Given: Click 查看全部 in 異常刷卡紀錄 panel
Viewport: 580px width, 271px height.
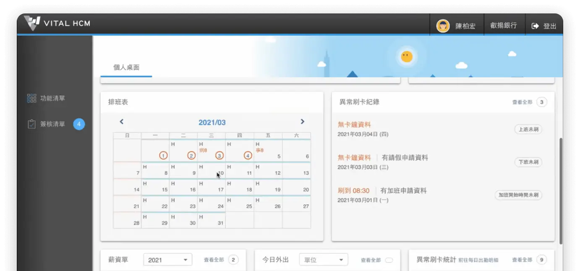Looking at the screenshot, I should pos(522,102).
